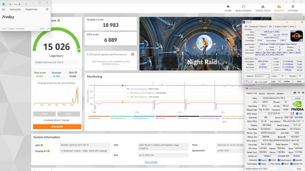This screenshot has height=171, width=305.
Task: Toggle the PhysX checkbox
Action: pyautogui.click(x=283, y=164)
